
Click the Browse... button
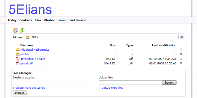pos(169,82)
